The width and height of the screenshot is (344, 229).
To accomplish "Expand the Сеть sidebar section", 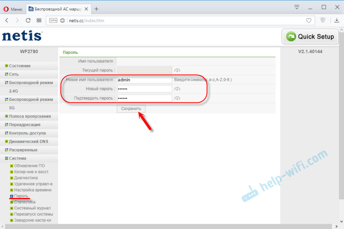I will pyautogui.click(x=14, y=74).
